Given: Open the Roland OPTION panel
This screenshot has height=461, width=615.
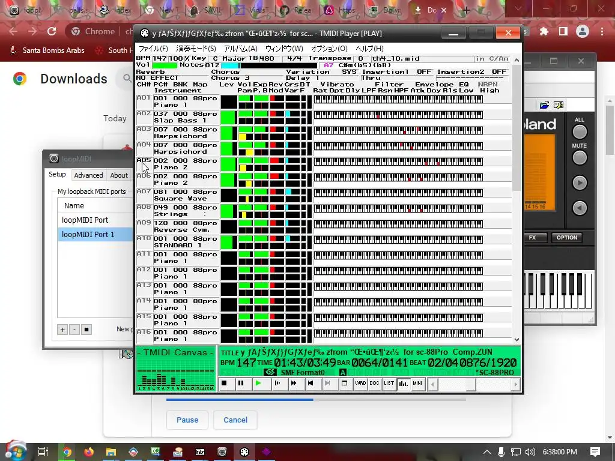Looking at the screenshot, I should 567,238.
